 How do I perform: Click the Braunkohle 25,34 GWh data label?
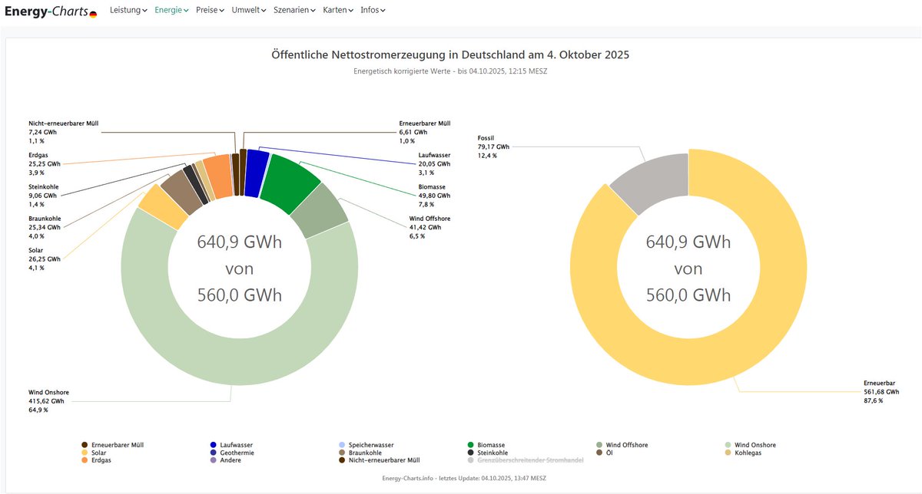[x=44, y=227]
